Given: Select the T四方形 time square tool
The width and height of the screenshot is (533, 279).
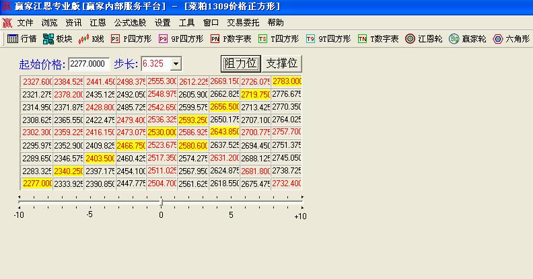Looking at the screenshot, I should (x=279, y=39).
